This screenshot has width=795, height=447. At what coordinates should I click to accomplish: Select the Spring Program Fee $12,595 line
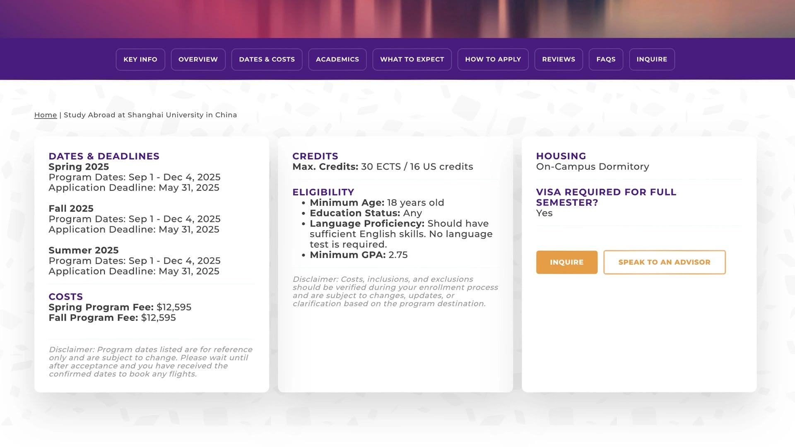120,307
